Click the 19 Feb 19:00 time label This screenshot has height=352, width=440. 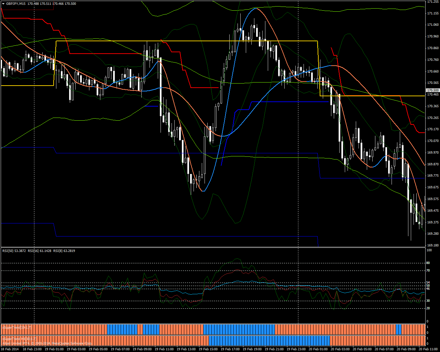pyautogui.click(x=252, y=349)
